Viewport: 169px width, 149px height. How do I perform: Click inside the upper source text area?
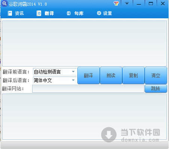pyautogui.click(x=84, y=44)
